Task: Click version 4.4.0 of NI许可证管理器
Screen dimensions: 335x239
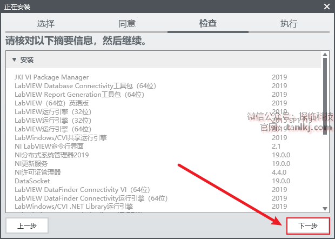Action: tap(279, 172)
